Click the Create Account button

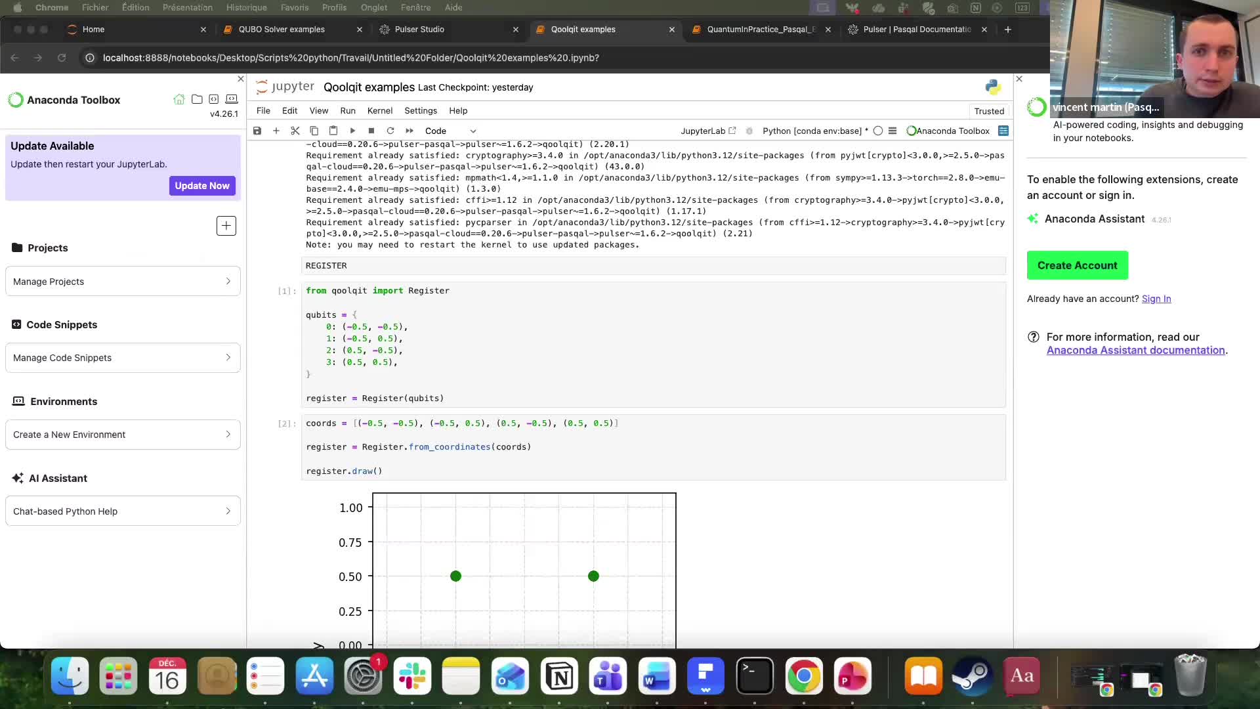tap(1078, 265)
